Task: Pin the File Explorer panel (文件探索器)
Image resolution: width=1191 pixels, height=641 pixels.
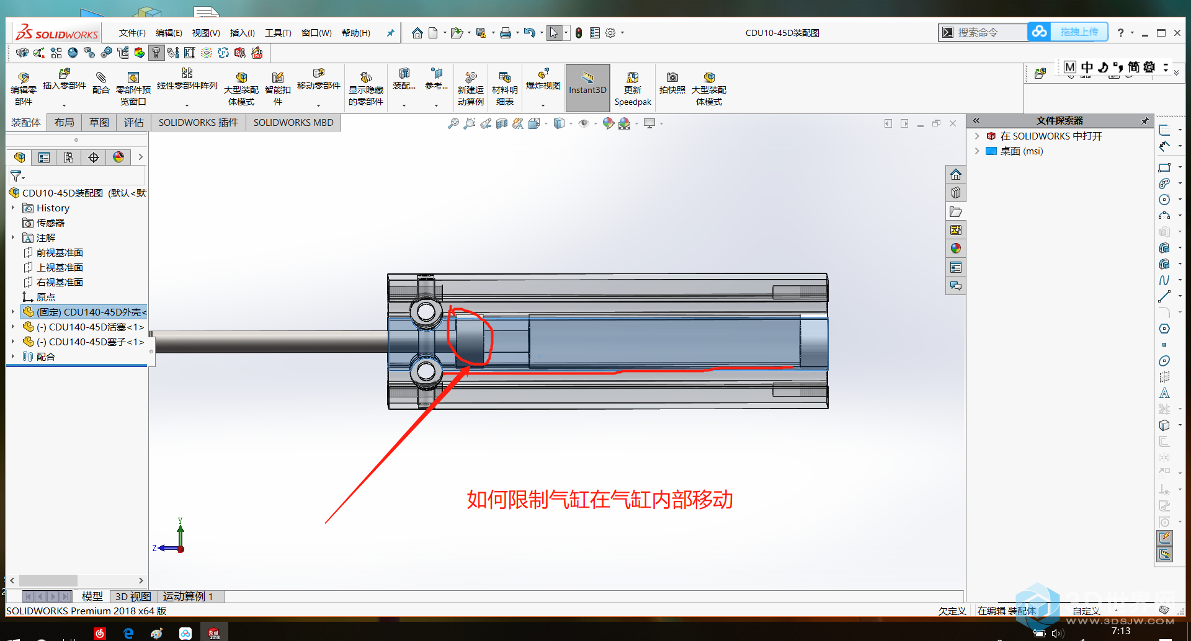Action: (1145, 121)
